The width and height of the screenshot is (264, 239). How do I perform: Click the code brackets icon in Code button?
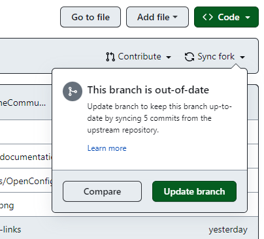208,17
